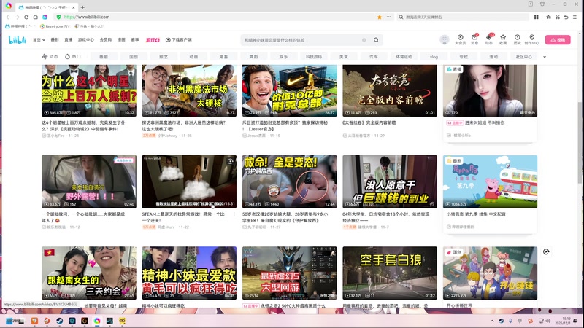Open 耐克总部 Jesser video thumbnail

[289, 90]
